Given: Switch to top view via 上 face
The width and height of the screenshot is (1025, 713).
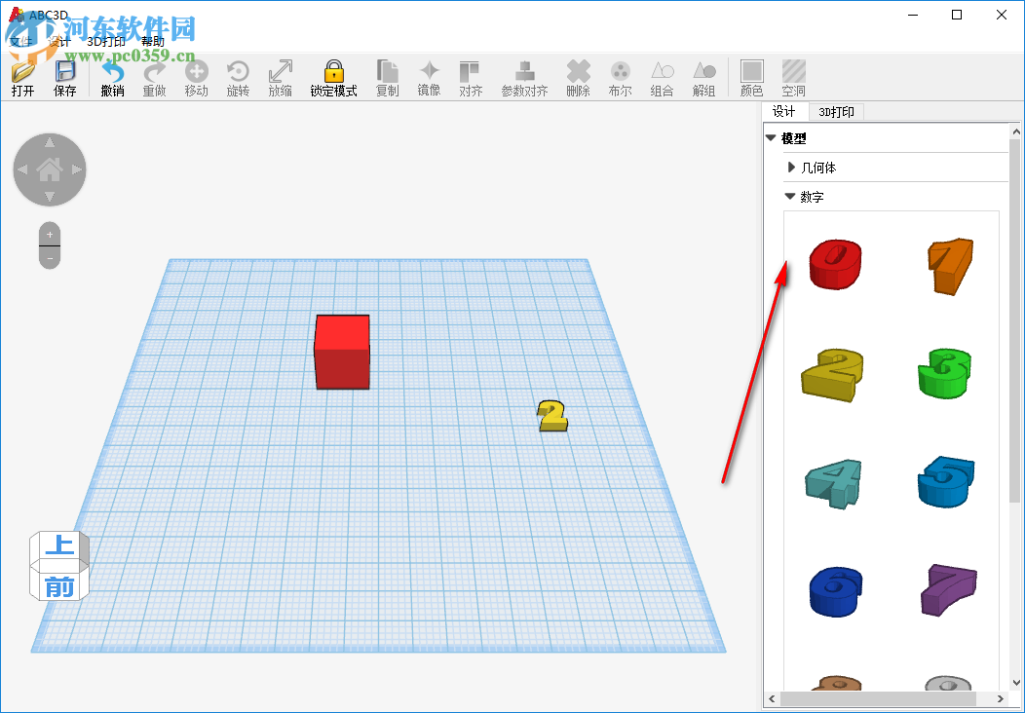Looking at the screenshot, I should 59,545.
